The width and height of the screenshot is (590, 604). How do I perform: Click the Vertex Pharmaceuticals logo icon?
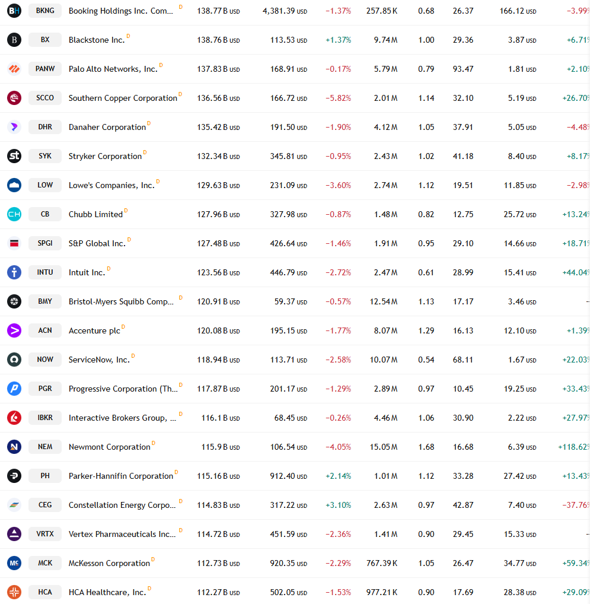coord(14,534)
